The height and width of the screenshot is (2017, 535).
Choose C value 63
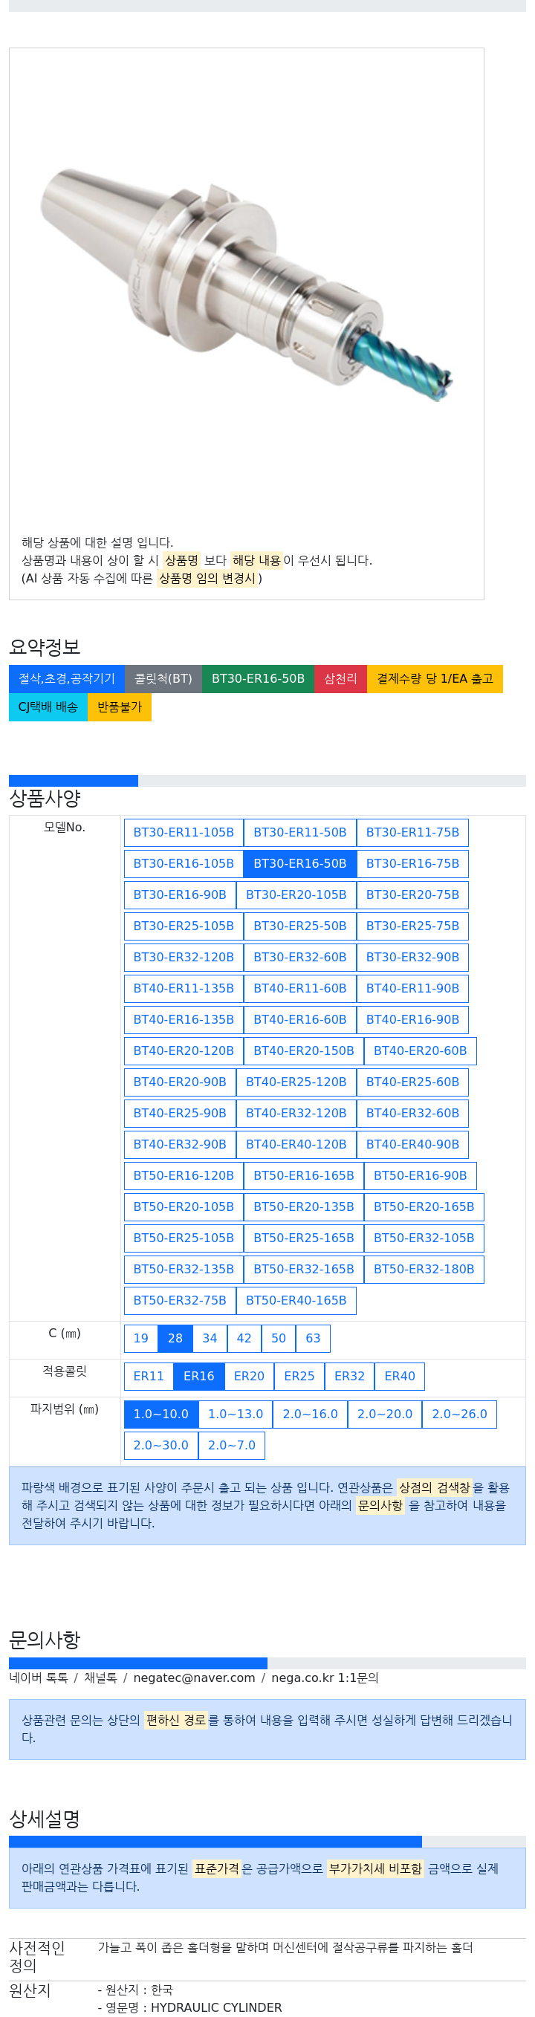(313, 1339)
